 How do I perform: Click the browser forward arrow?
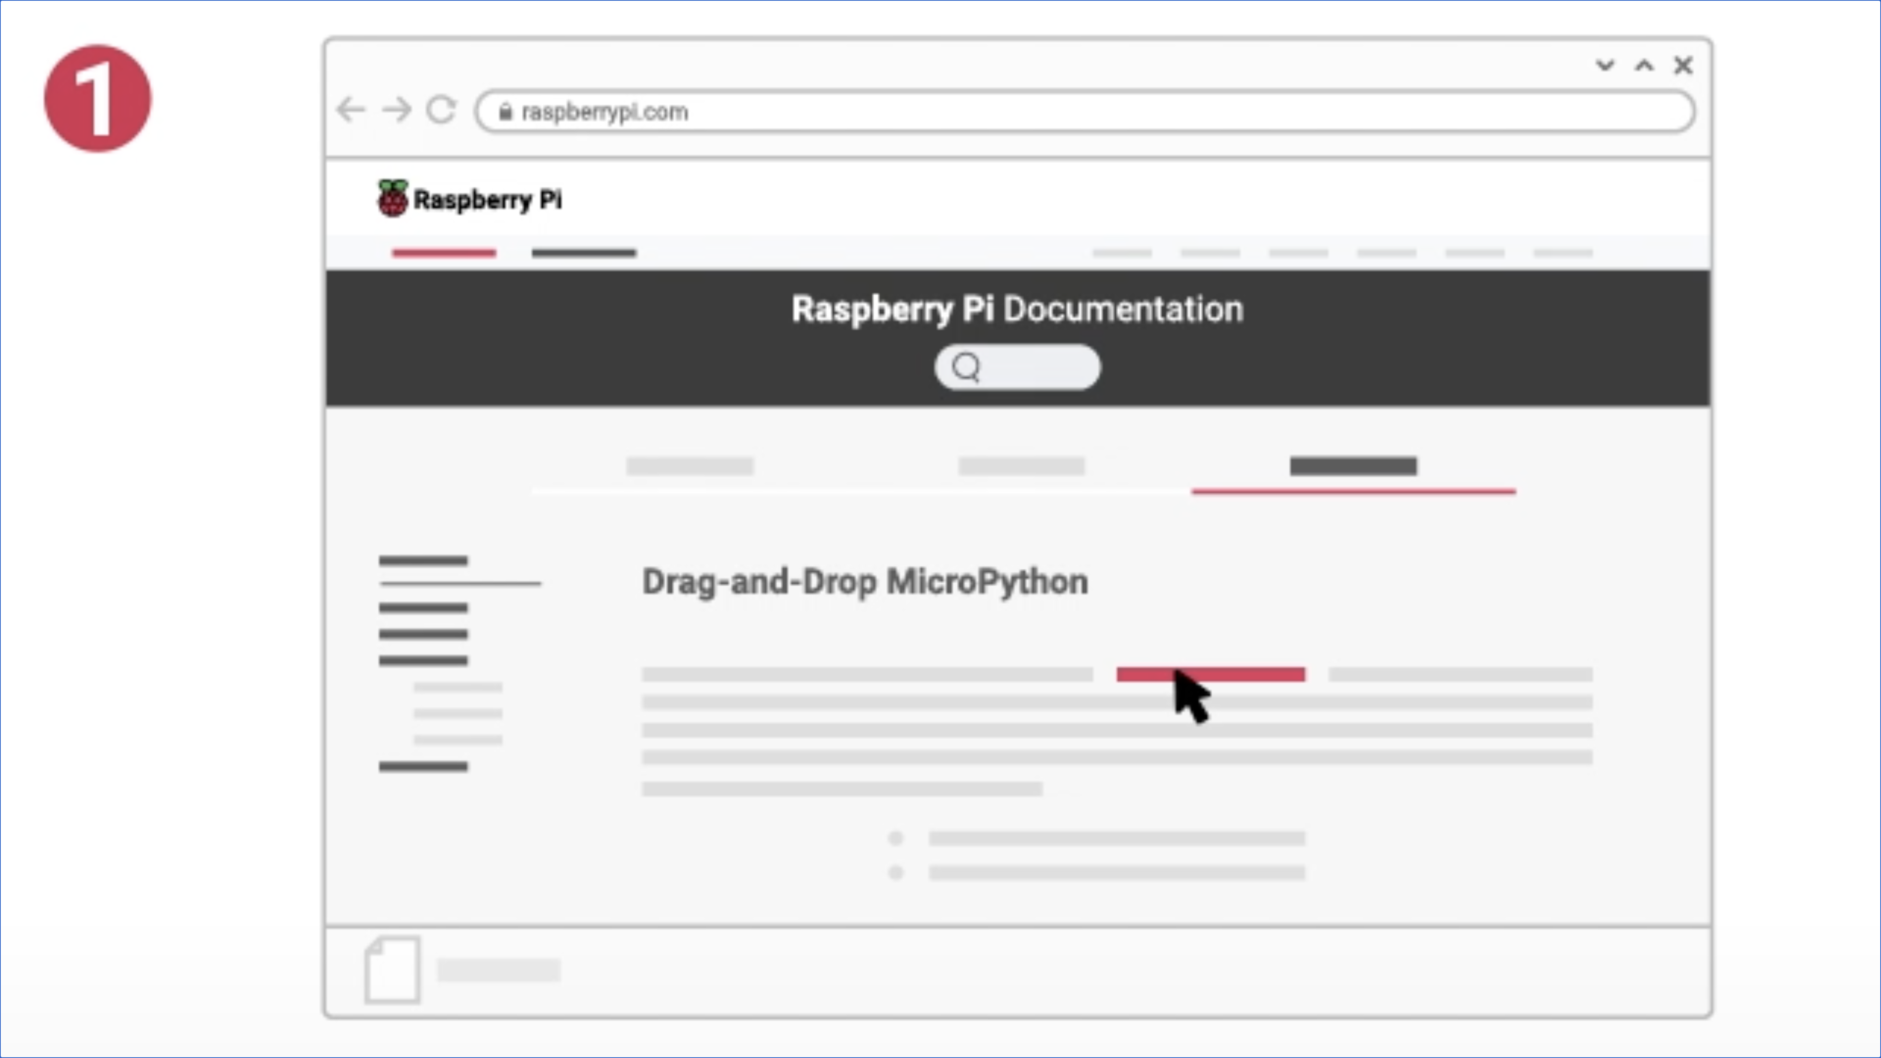(397, 110)
